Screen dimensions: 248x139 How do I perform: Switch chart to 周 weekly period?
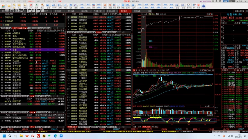pyautogui.click(x=137, y=70)
